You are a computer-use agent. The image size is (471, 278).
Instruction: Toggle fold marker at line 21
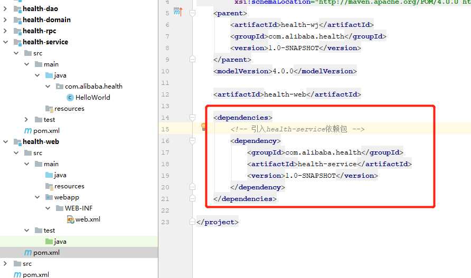[x=193, y=199]
